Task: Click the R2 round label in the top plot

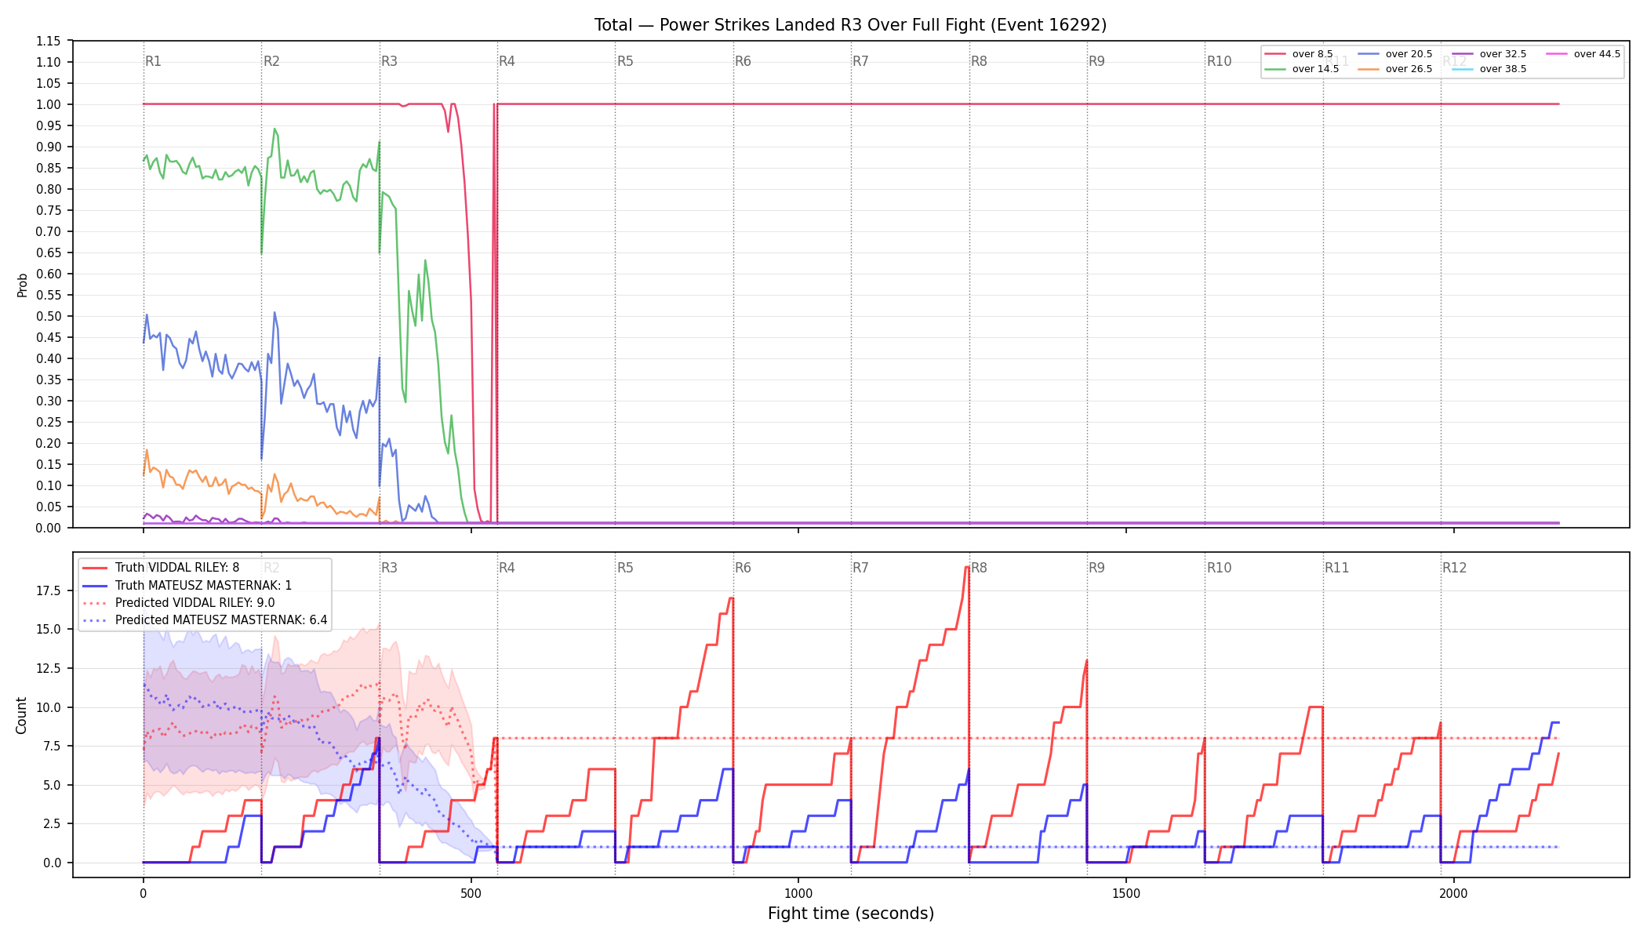Action: tap(271, 61)
